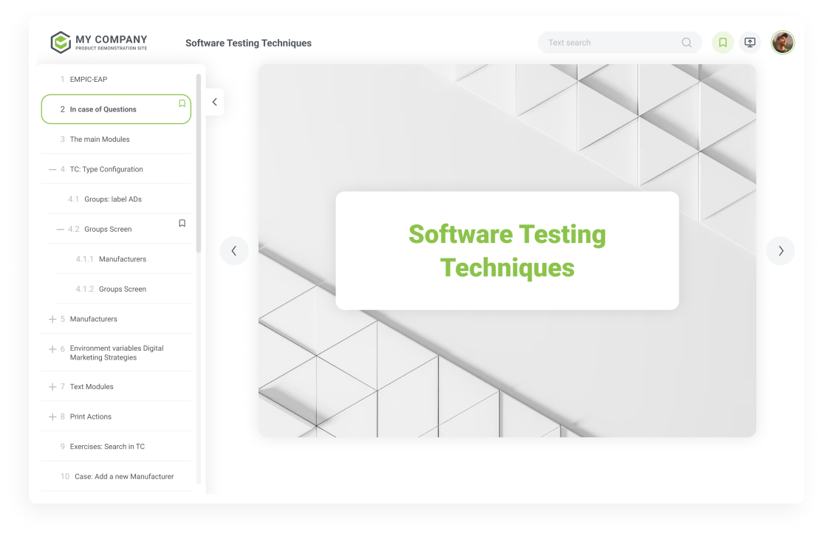Start presentation mode with screen icon

pyautogui.click(x=750, y=43)
